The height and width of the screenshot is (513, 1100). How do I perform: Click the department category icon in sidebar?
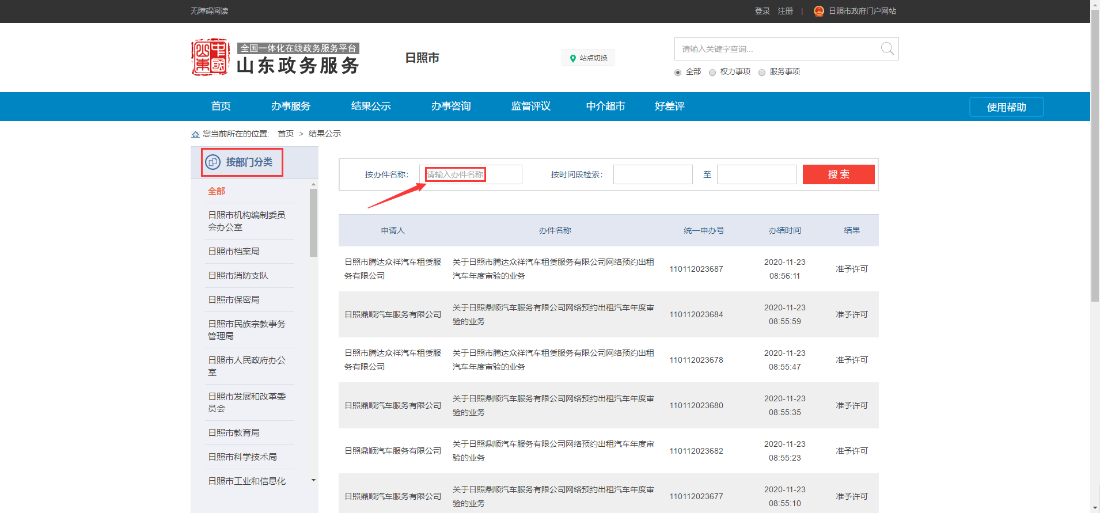point(213,162)
